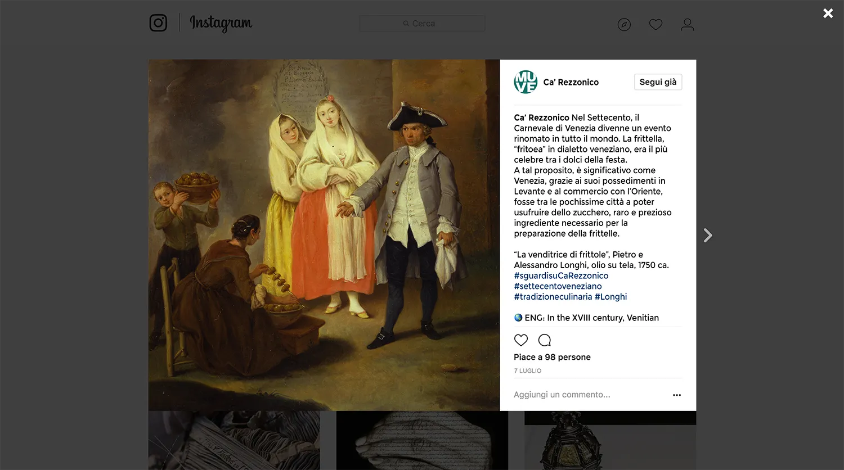Focus the Cerca search field
844x470 pixels.
[x=422, y=24]
